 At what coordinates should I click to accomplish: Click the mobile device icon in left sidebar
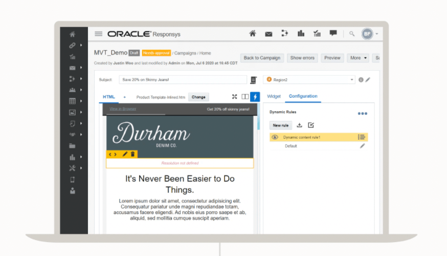point(73,180)
